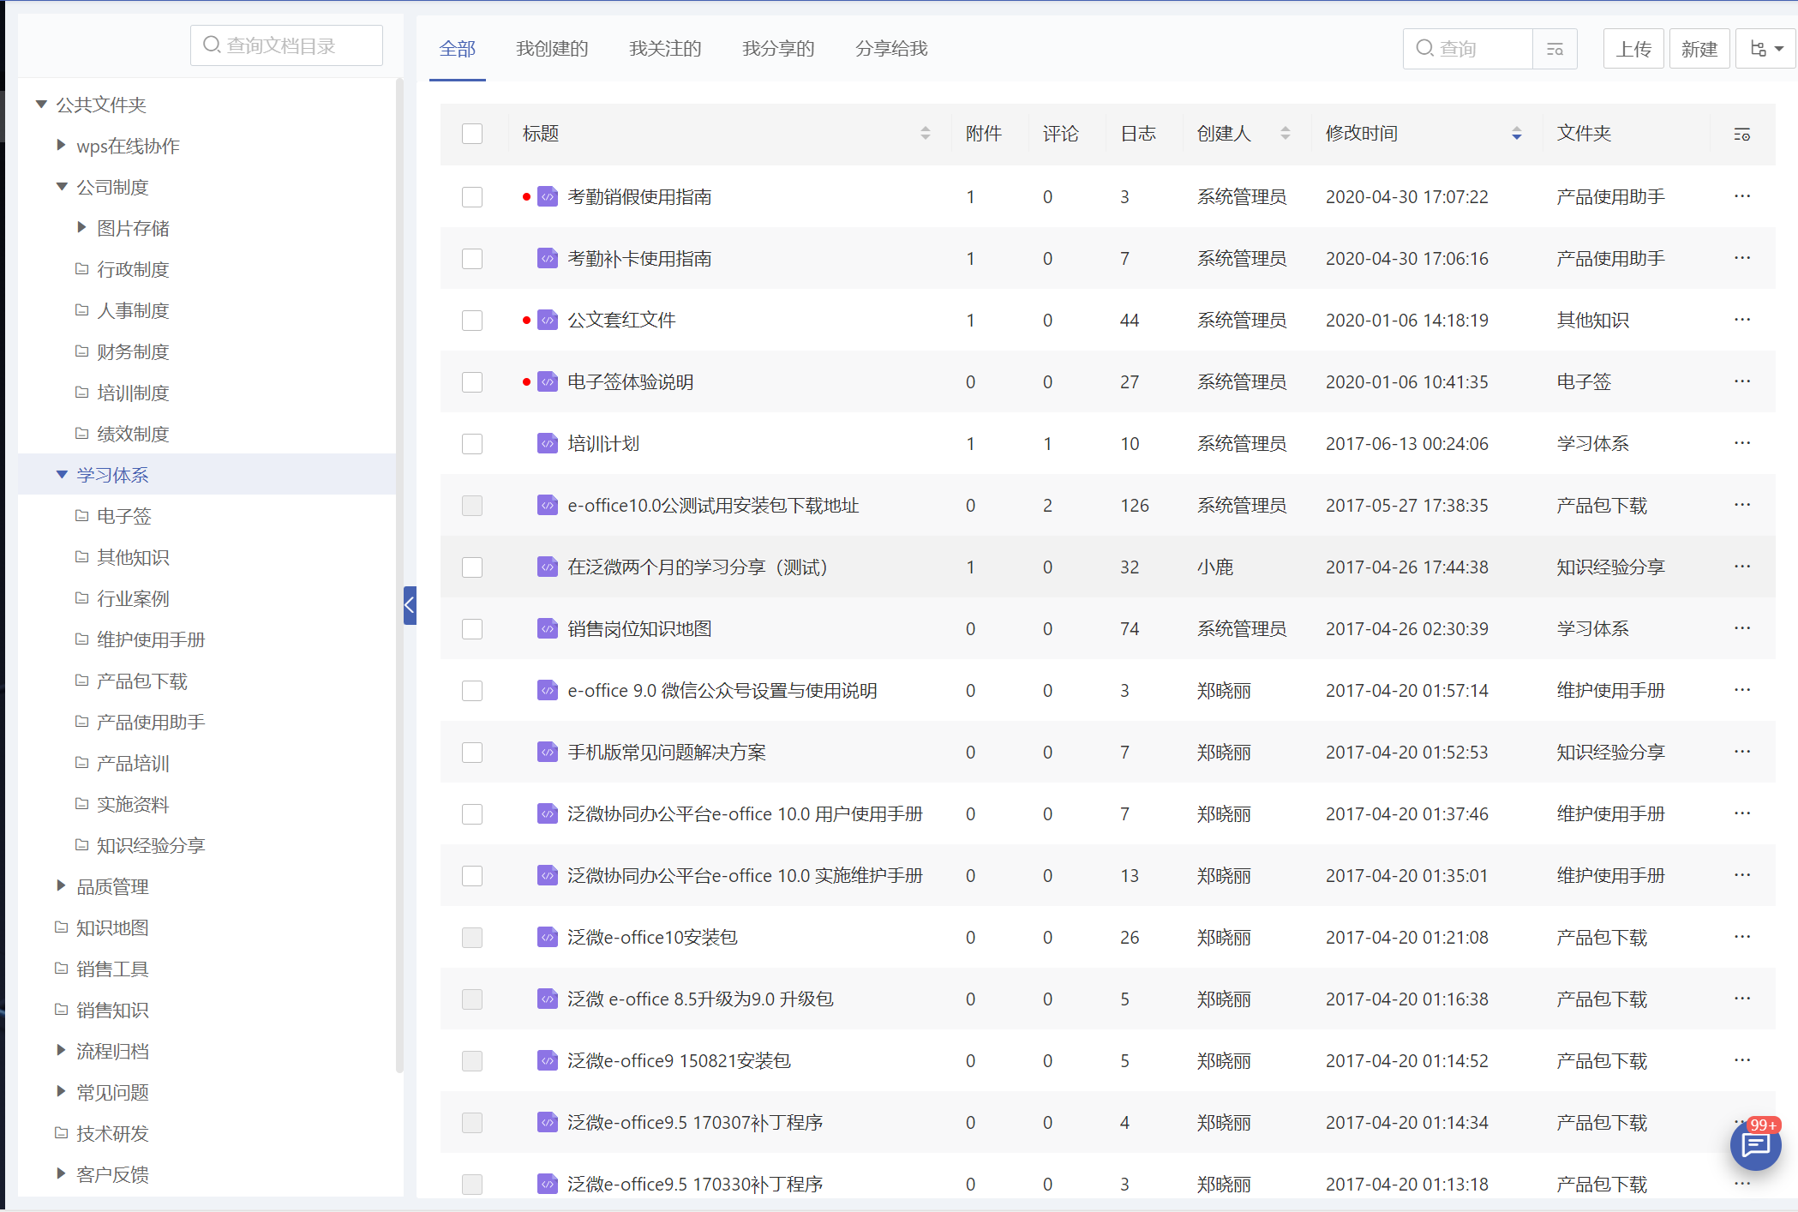Select the 维护使用手册 folder in tree

pyautogui.click(x=151, y=639)
